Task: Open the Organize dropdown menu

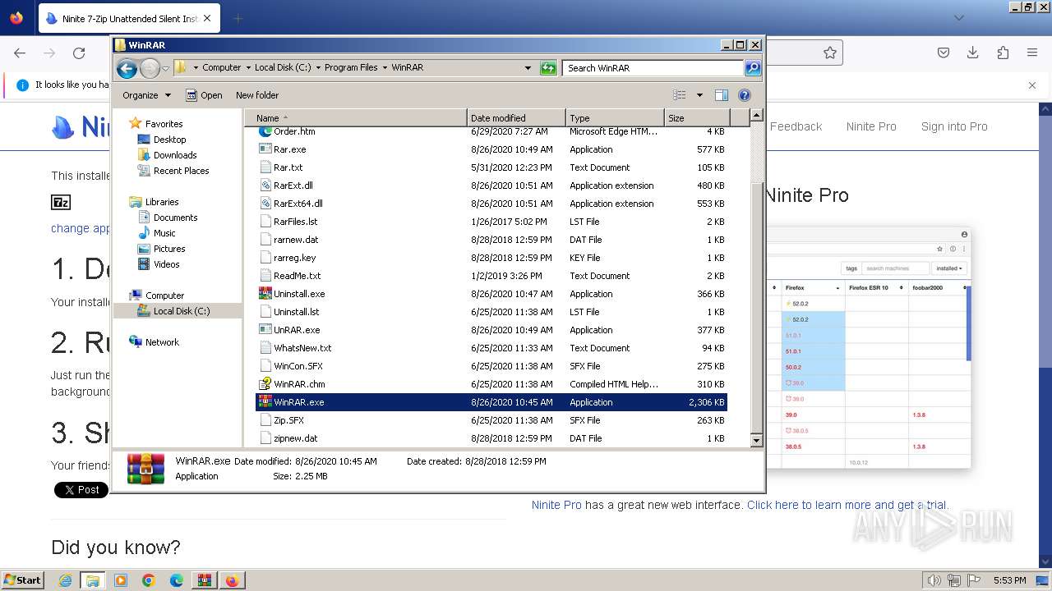Action: coord(146,95)
